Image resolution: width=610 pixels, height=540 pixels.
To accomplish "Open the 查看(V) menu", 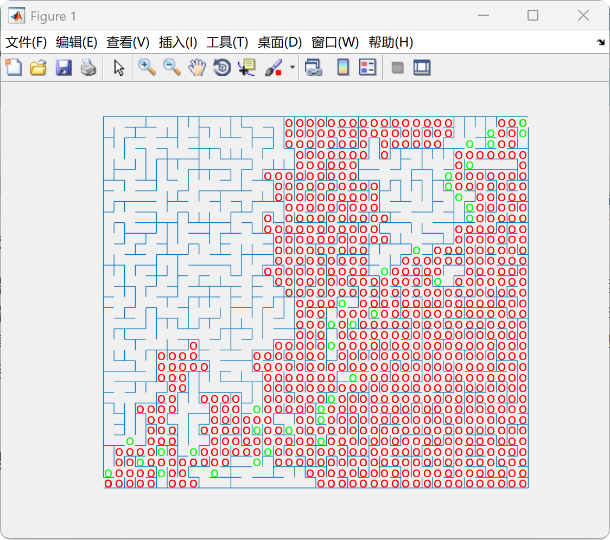I will pos(128,42).
